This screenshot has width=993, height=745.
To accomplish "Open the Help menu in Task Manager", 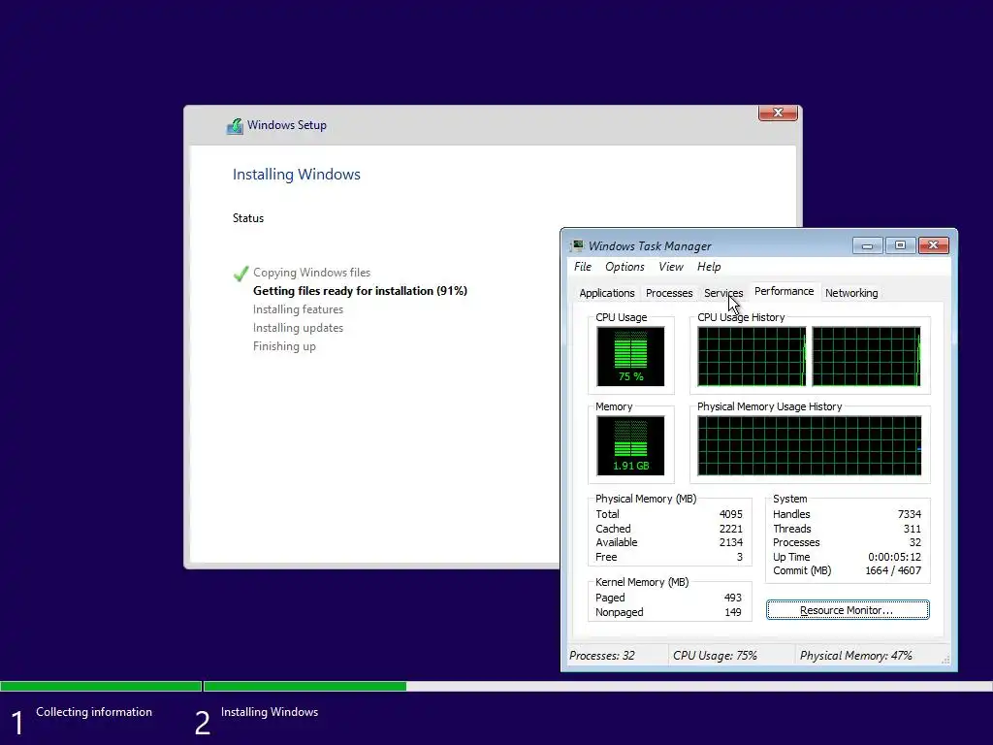I will pos(709,267).
